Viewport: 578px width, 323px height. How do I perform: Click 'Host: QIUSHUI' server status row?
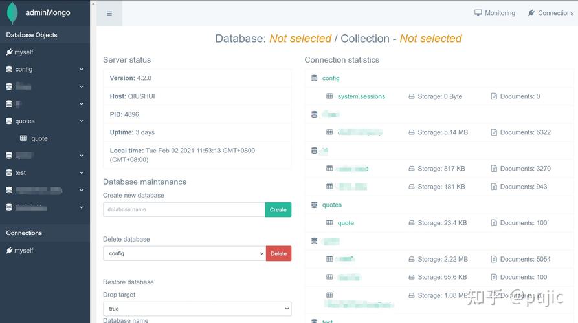(197, 96)
